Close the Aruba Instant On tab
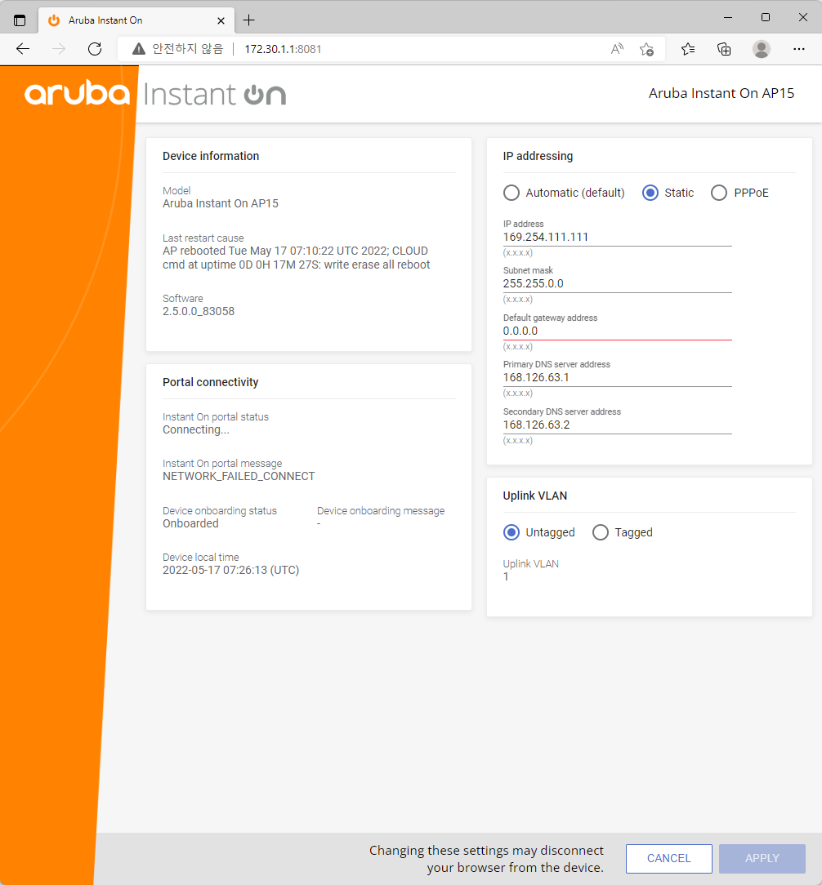Image resolution: width=822 pixels, height=885 pixels. pyautogui.click(x=221, y=20)
